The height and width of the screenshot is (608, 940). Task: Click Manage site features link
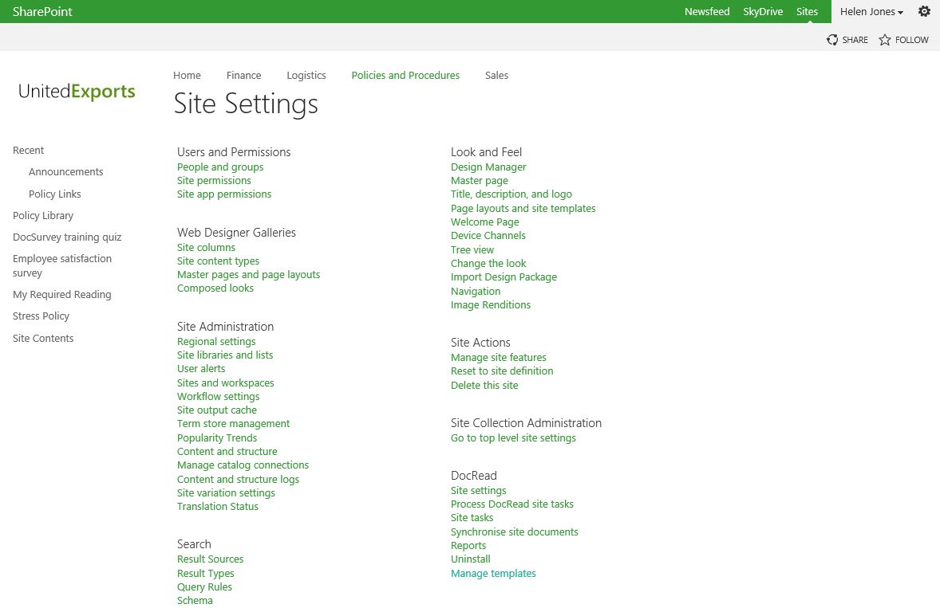tap(499, 358)
